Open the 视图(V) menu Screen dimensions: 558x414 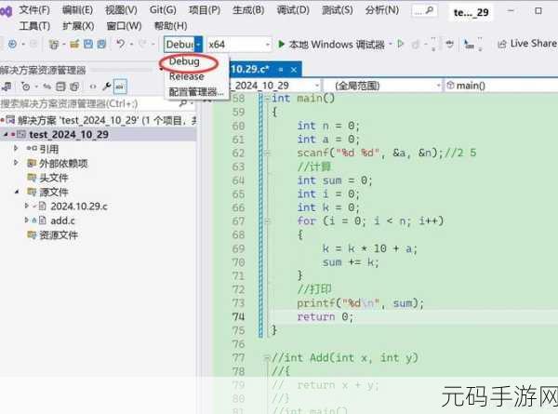pos(121,10)
